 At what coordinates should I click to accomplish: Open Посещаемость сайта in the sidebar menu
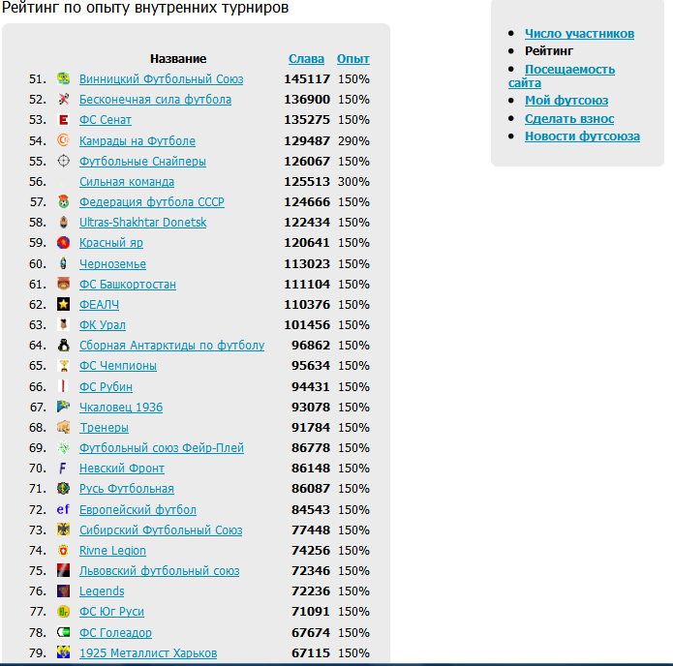pyautogui.click(x=569, y=70)
